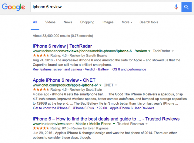This screenshot has width=194, height=143.
Task: Switch to the Videos tab
Action: coord(50,22)
